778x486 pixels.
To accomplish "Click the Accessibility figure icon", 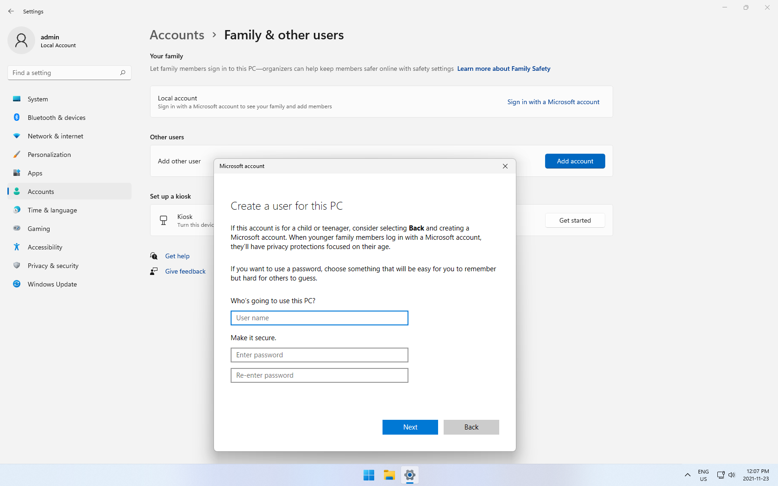I will tap(17, 247).
